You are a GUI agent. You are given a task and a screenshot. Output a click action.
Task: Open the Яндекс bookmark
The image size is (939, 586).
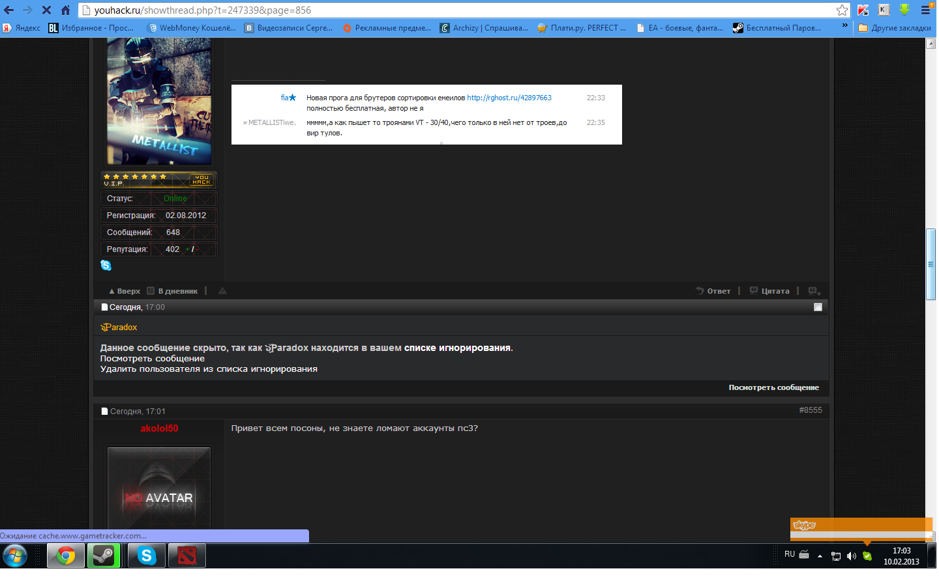(22, 28)
